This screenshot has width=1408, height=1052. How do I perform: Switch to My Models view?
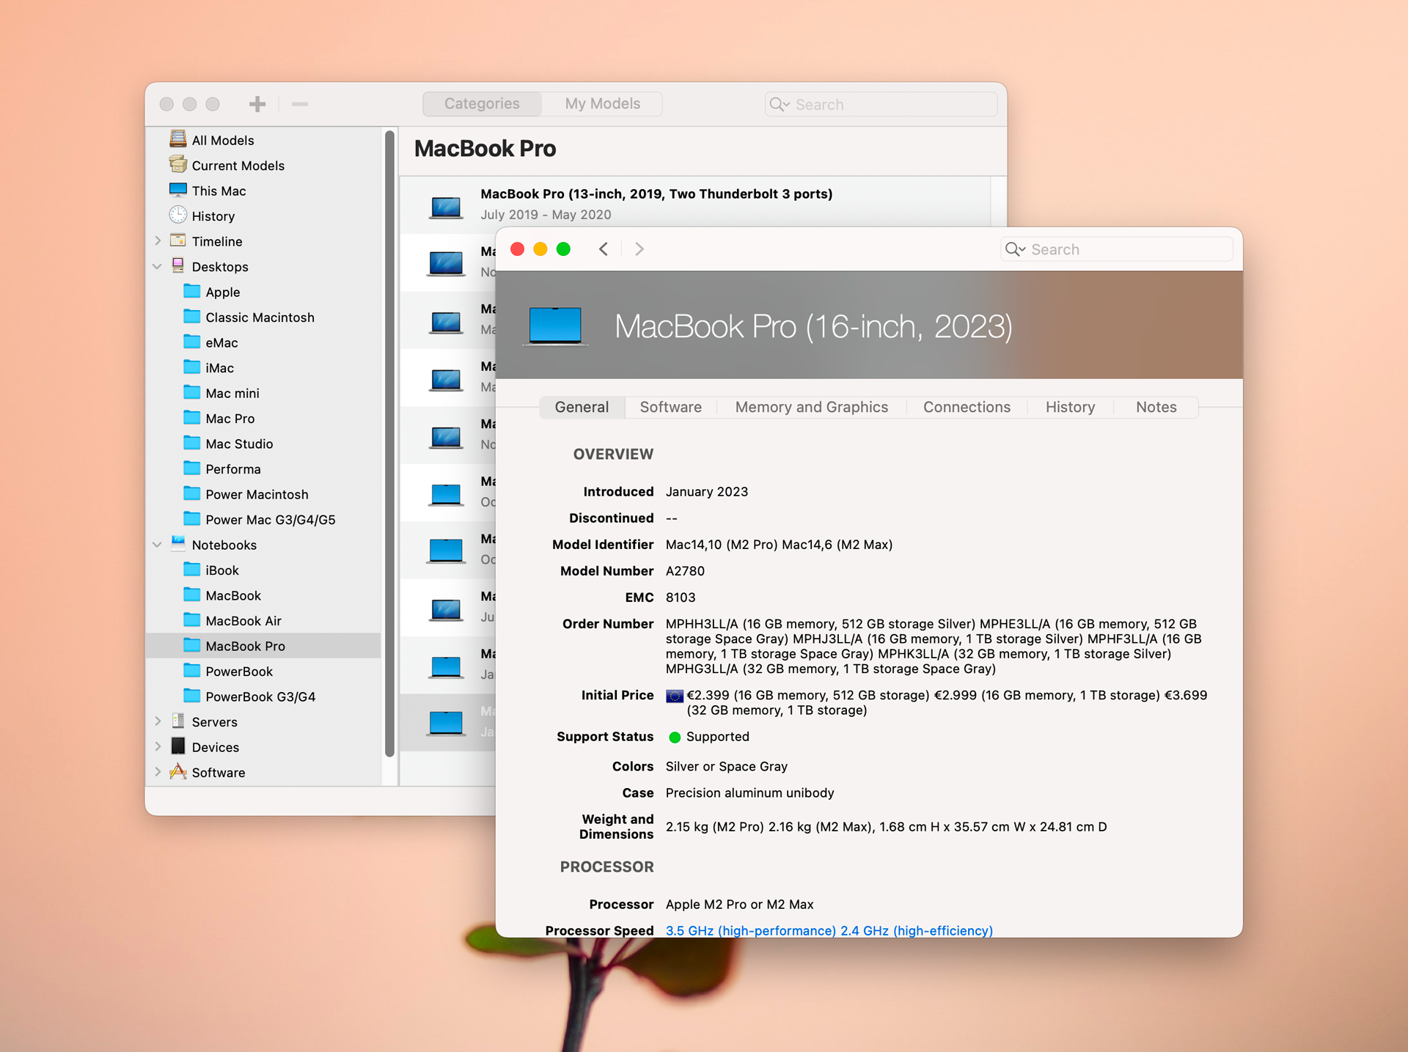[601, 103]
